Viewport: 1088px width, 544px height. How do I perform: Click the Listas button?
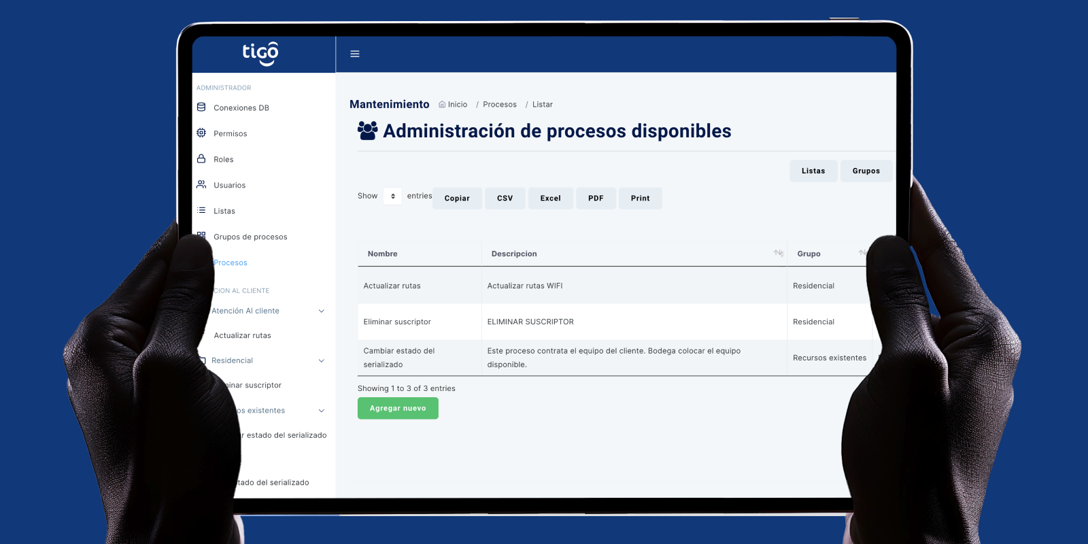click(x=813, y=171)
